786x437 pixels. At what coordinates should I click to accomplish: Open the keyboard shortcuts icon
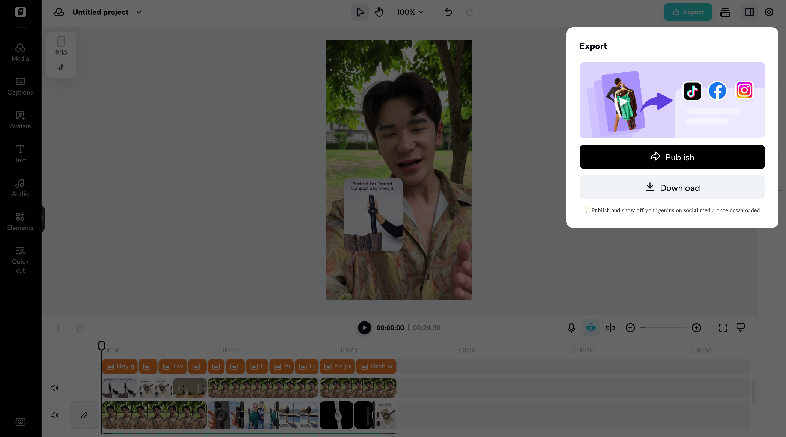coord(20,422)
